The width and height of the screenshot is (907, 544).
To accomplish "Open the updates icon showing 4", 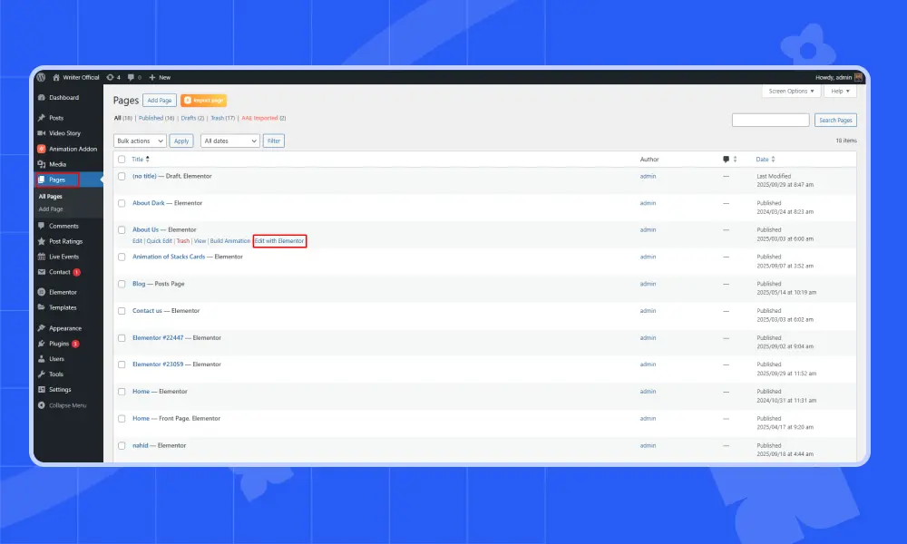I will point(111,77).
